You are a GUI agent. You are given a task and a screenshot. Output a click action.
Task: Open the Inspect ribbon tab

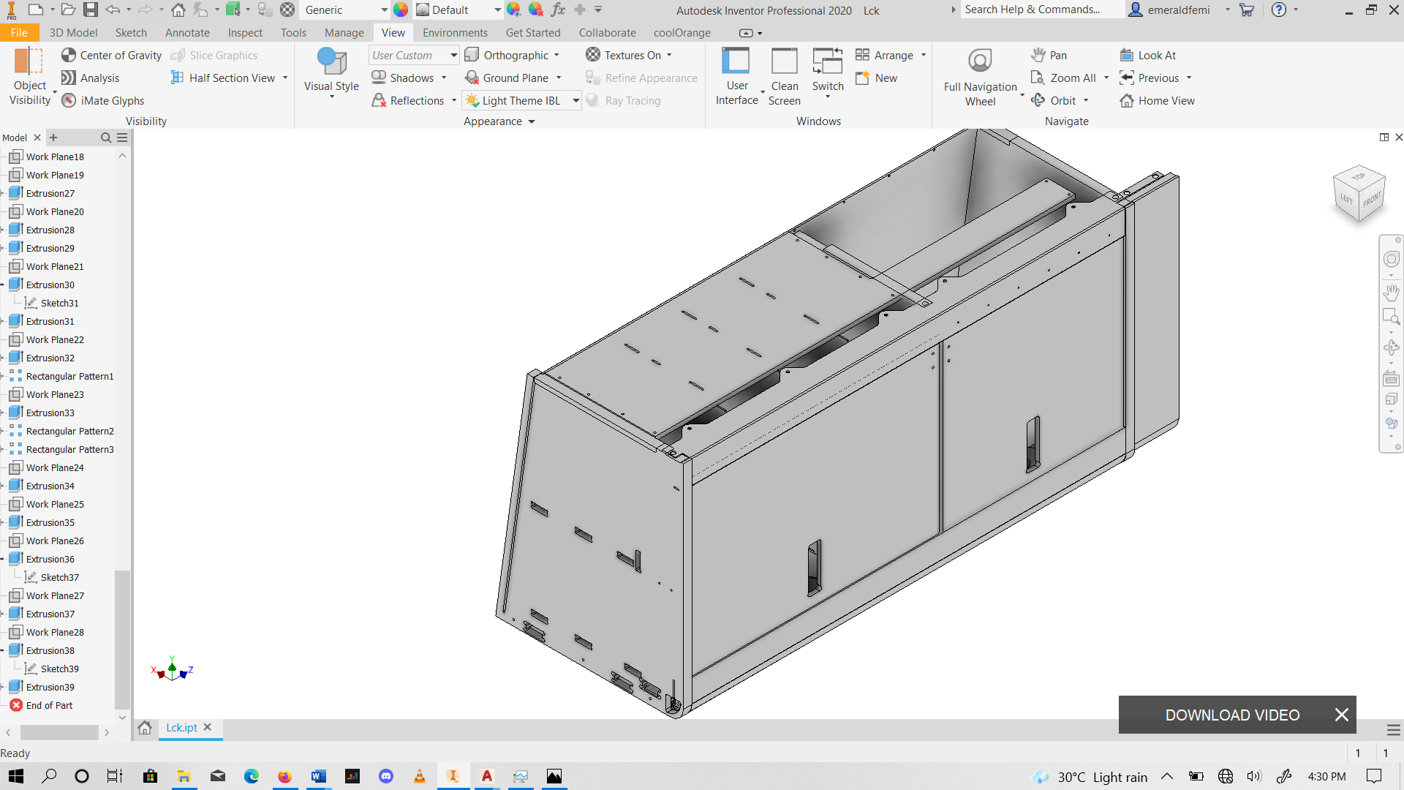point(244,32)
